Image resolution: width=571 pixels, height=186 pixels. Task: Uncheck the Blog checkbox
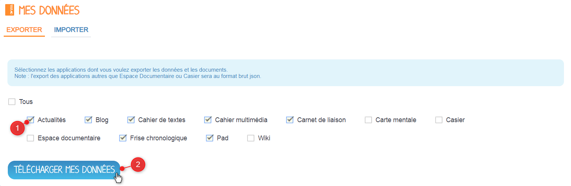88,120
